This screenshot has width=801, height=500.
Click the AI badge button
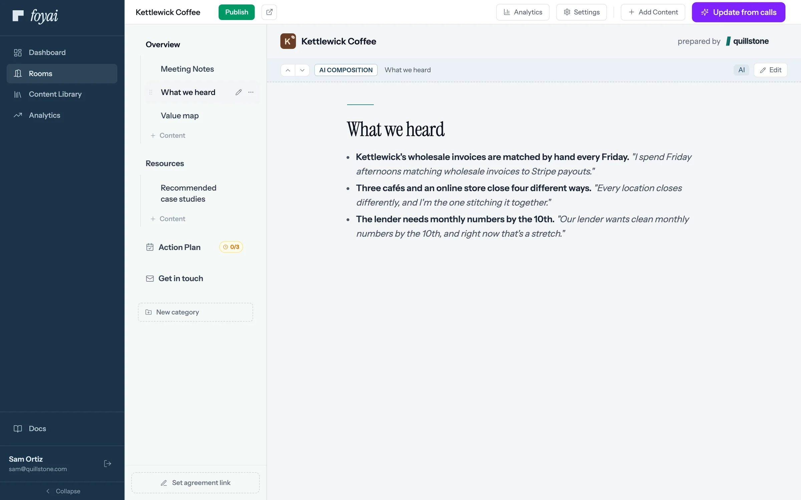[x=741, y=70]
